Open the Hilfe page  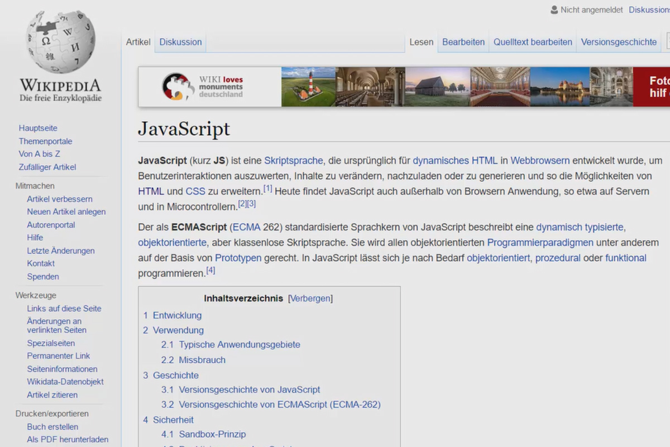click(x=35, y=237)
